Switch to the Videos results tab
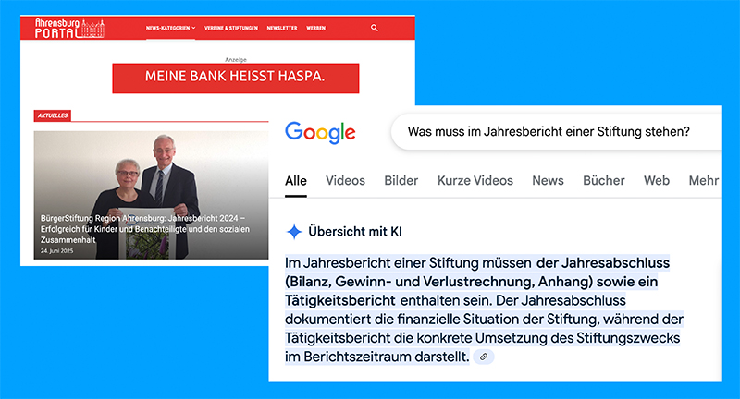The width and height of the screenshot is (740, 399). 345,180
